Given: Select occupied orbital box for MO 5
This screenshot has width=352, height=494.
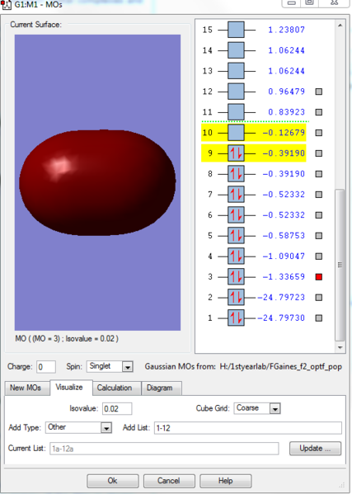Looking at the screenshot, I should 236,236.
